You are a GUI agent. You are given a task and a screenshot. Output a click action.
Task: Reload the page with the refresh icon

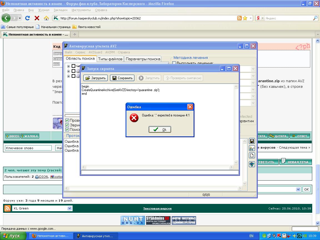pos(27,18)
